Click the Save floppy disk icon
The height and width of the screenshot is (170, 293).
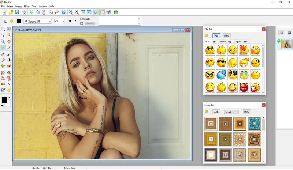point(18,12)
